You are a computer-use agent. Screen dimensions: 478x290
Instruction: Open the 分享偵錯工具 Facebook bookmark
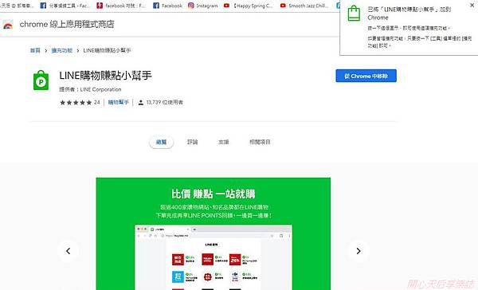[65, 6]
